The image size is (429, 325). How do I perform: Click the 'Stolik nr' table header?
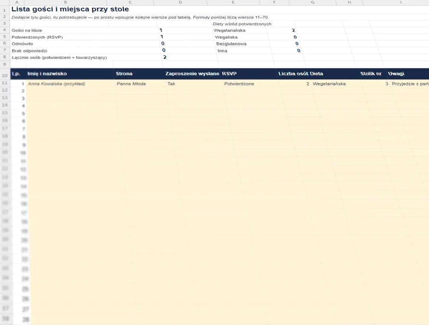tap(371, 74)
